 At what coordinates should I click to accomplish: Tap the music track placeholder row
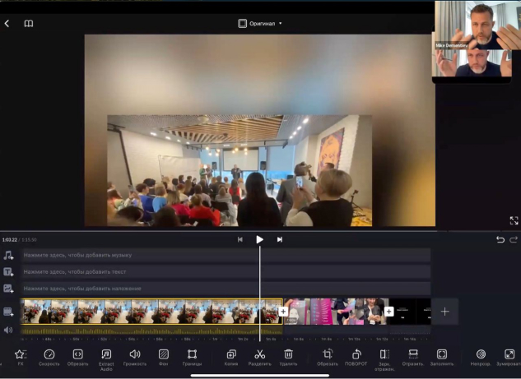point(226,255)
